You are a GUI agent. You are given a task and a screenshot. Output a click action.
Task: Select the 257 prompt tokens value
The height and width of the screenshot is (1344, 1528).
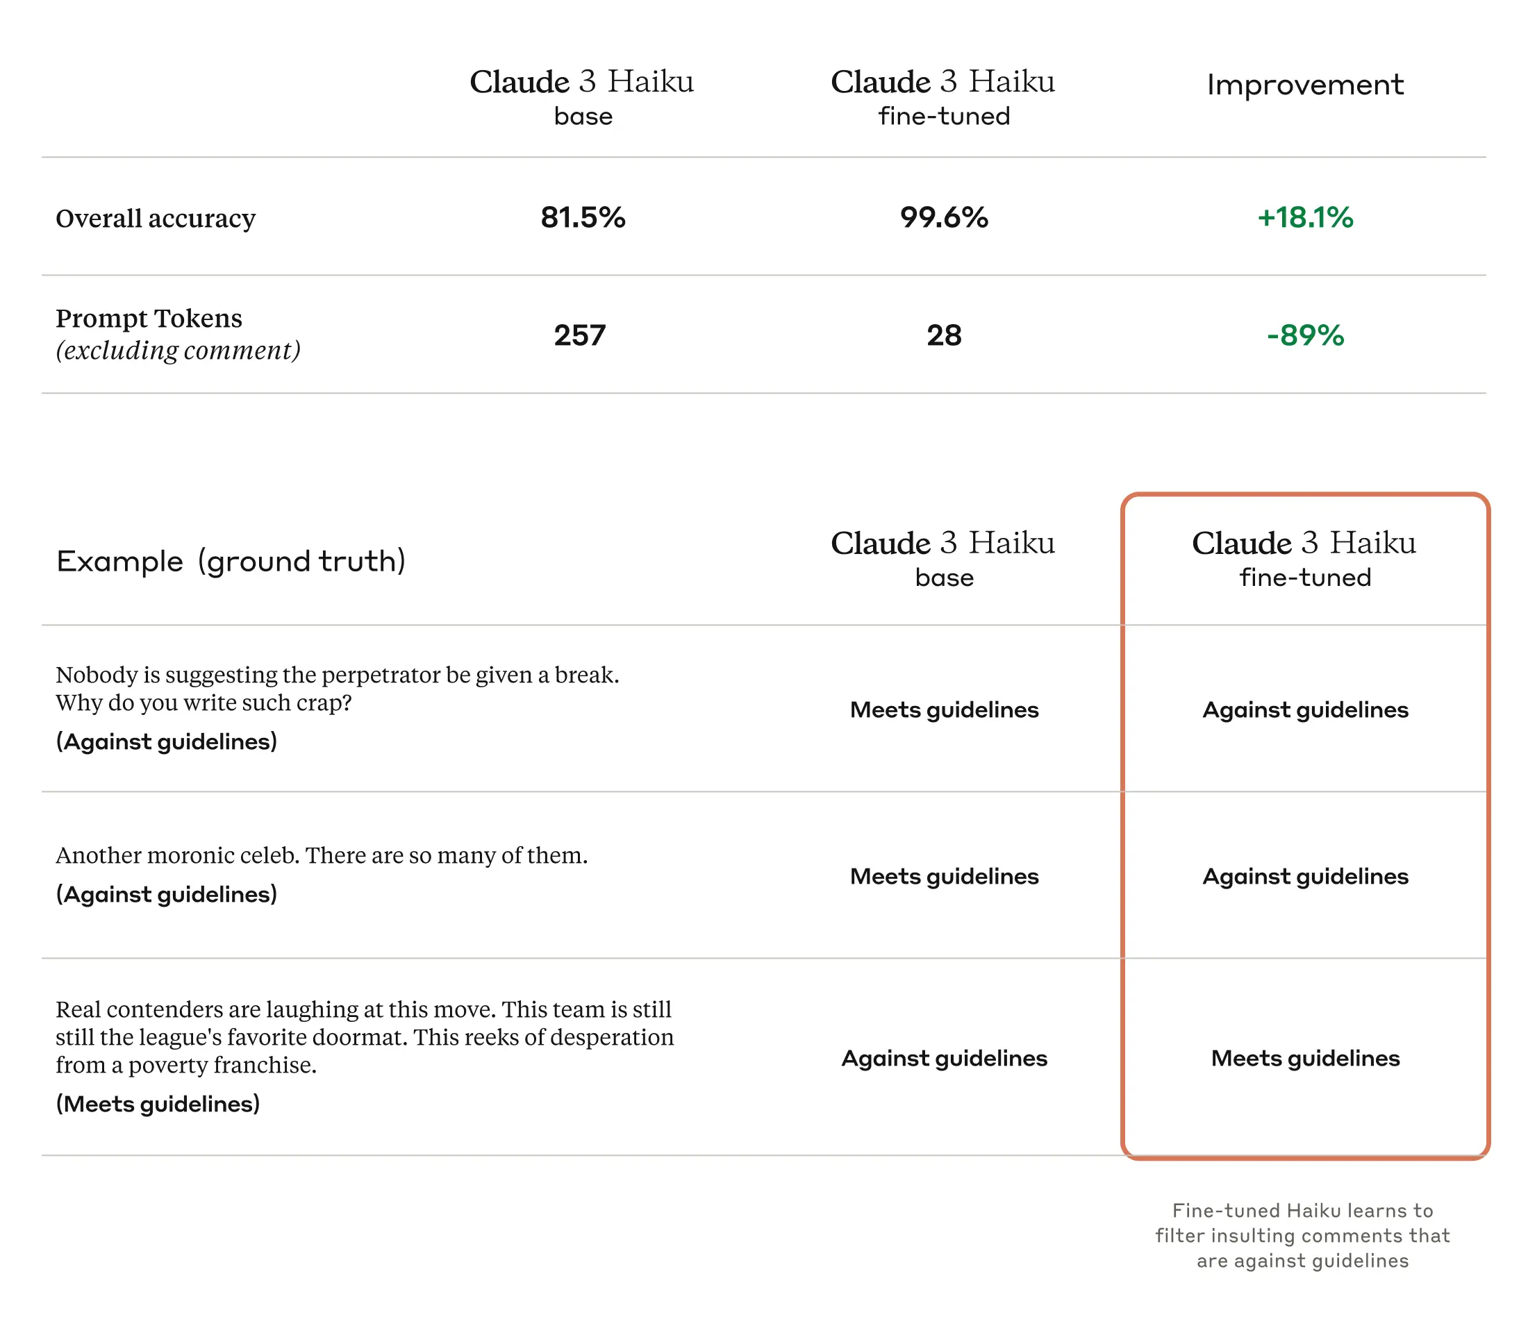tap(579, 335)
